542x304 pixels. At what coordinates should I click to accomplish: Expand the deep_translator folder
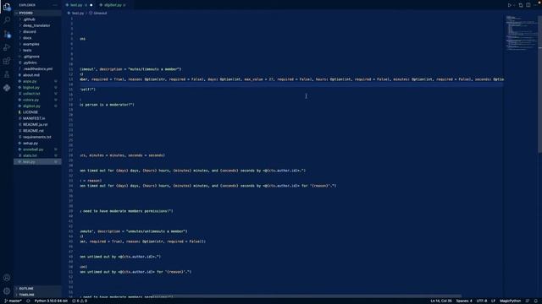37,25
